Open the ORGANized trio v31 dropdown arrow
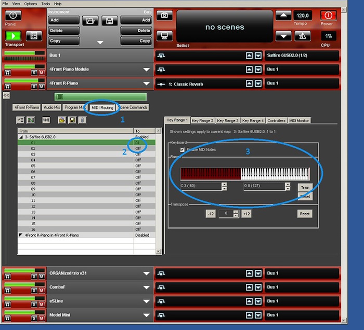The image size is (364, 330). point(147,273)
